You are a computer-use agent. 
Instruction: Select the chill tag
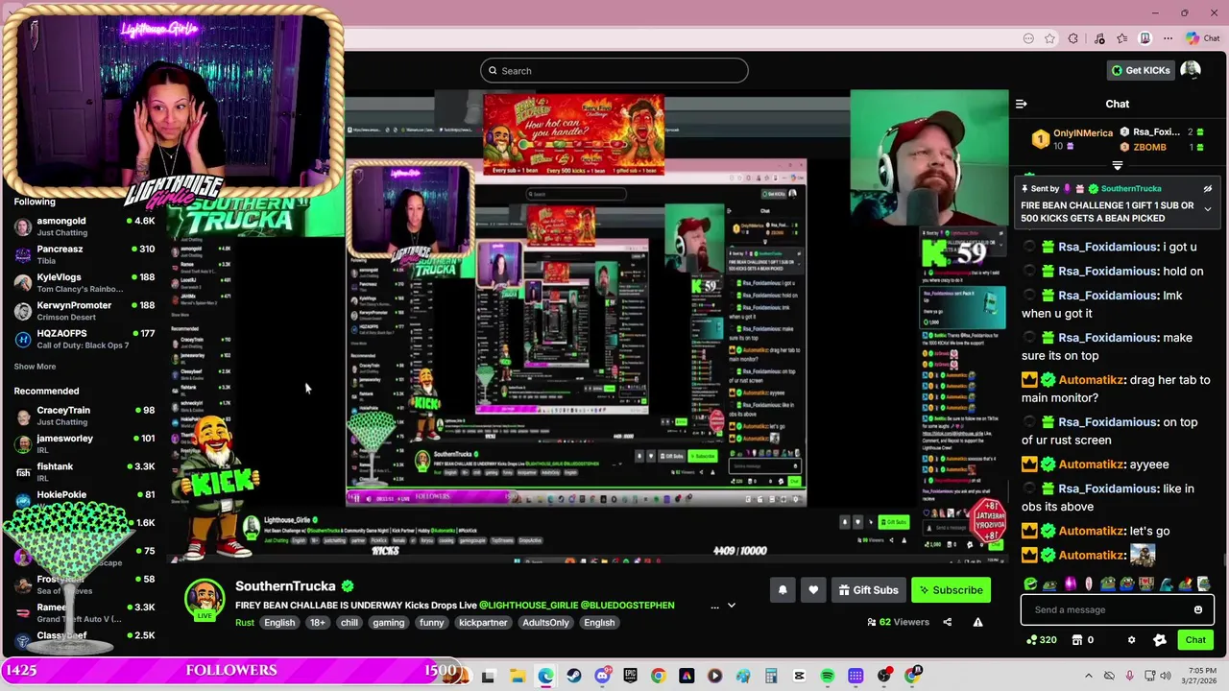point(349,623)
